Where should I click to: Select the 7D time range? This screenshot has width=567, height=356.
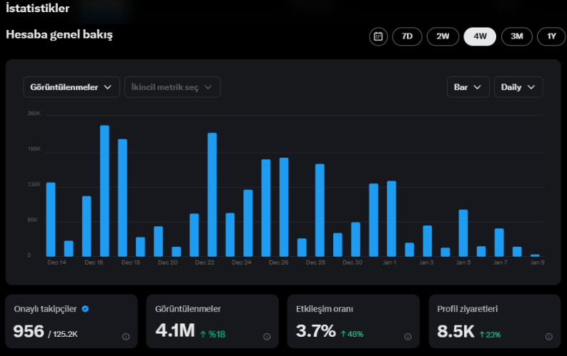pyautogui.click(x=407, y=36)
